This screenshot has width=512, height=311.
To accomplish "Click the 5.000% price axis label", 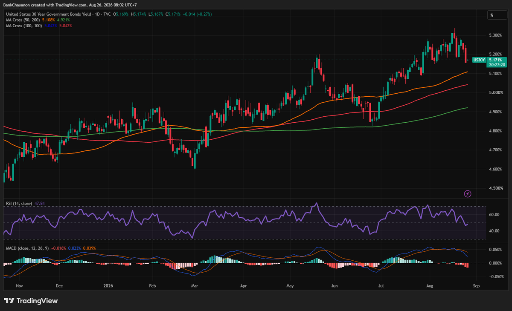I will click(495, 92).
